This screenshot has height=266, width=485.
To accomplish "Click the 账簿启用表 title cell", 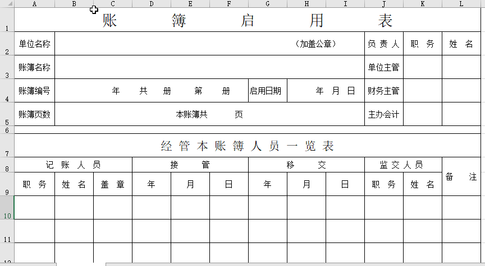I will (x=247, y=20).
